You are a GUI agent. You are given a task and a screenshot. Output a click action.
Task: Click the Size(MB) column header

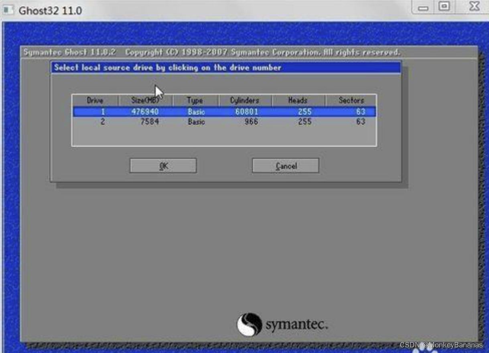point(145,100)
